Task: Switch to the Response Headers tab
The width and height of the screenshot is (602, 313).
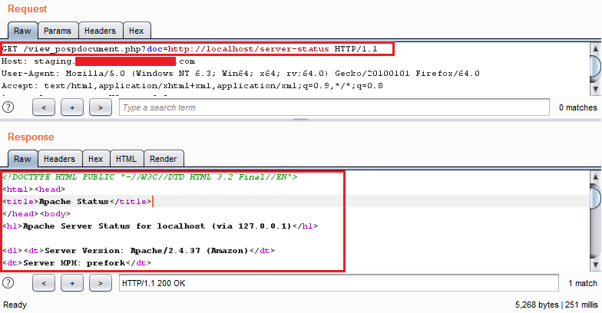Action: coord(59,159)
